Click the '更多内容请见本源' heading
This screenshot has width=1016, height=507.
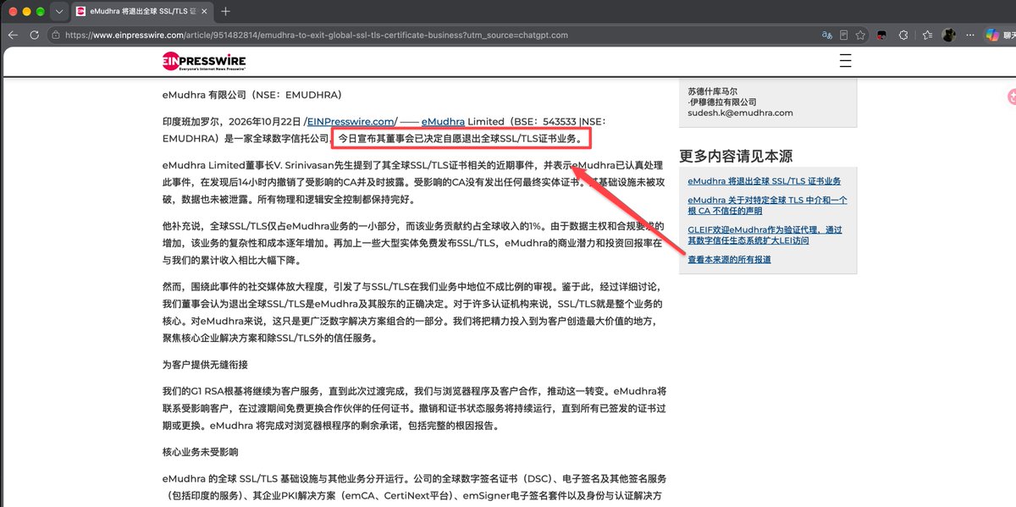tap(736, 156)
